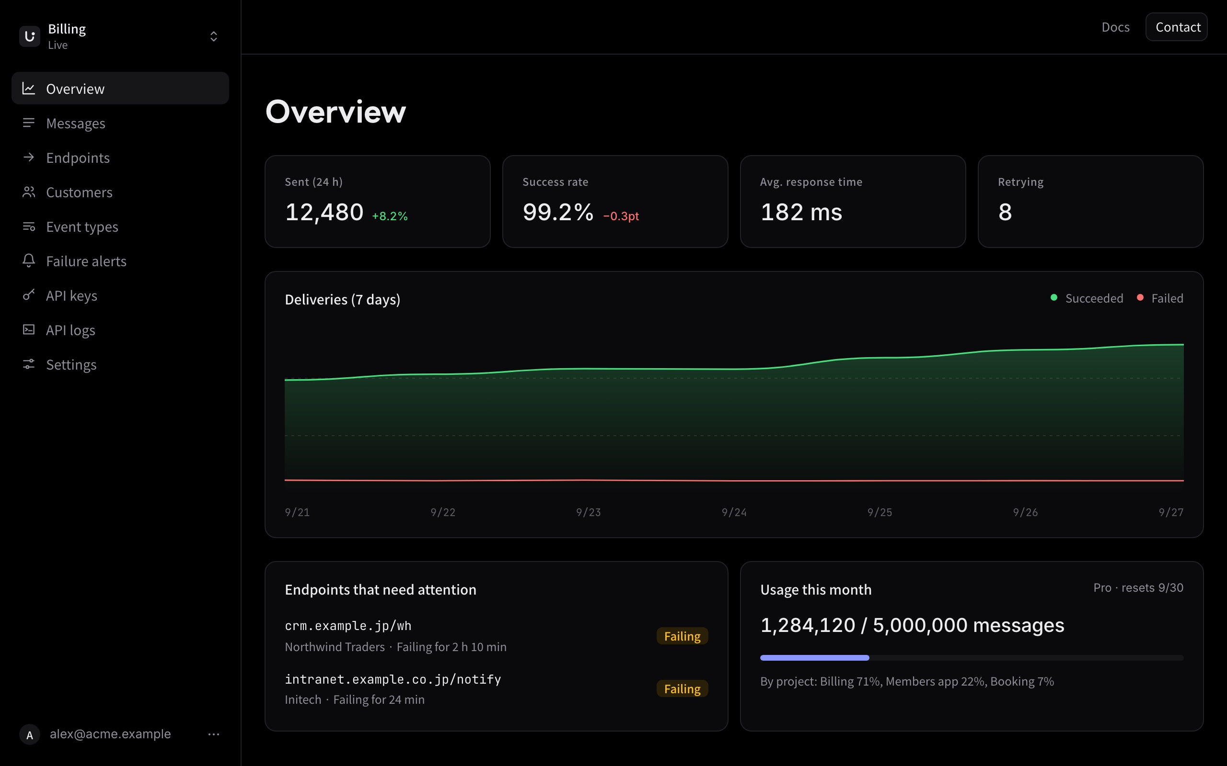The image size is (1227, 766).
Task: Click the Sent (24 h) stat card
Action: [377, 202]
